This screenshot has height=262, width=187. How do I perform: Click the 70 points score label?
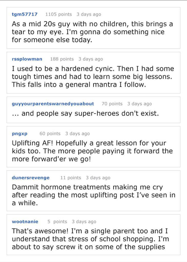(x=112, y=104)
